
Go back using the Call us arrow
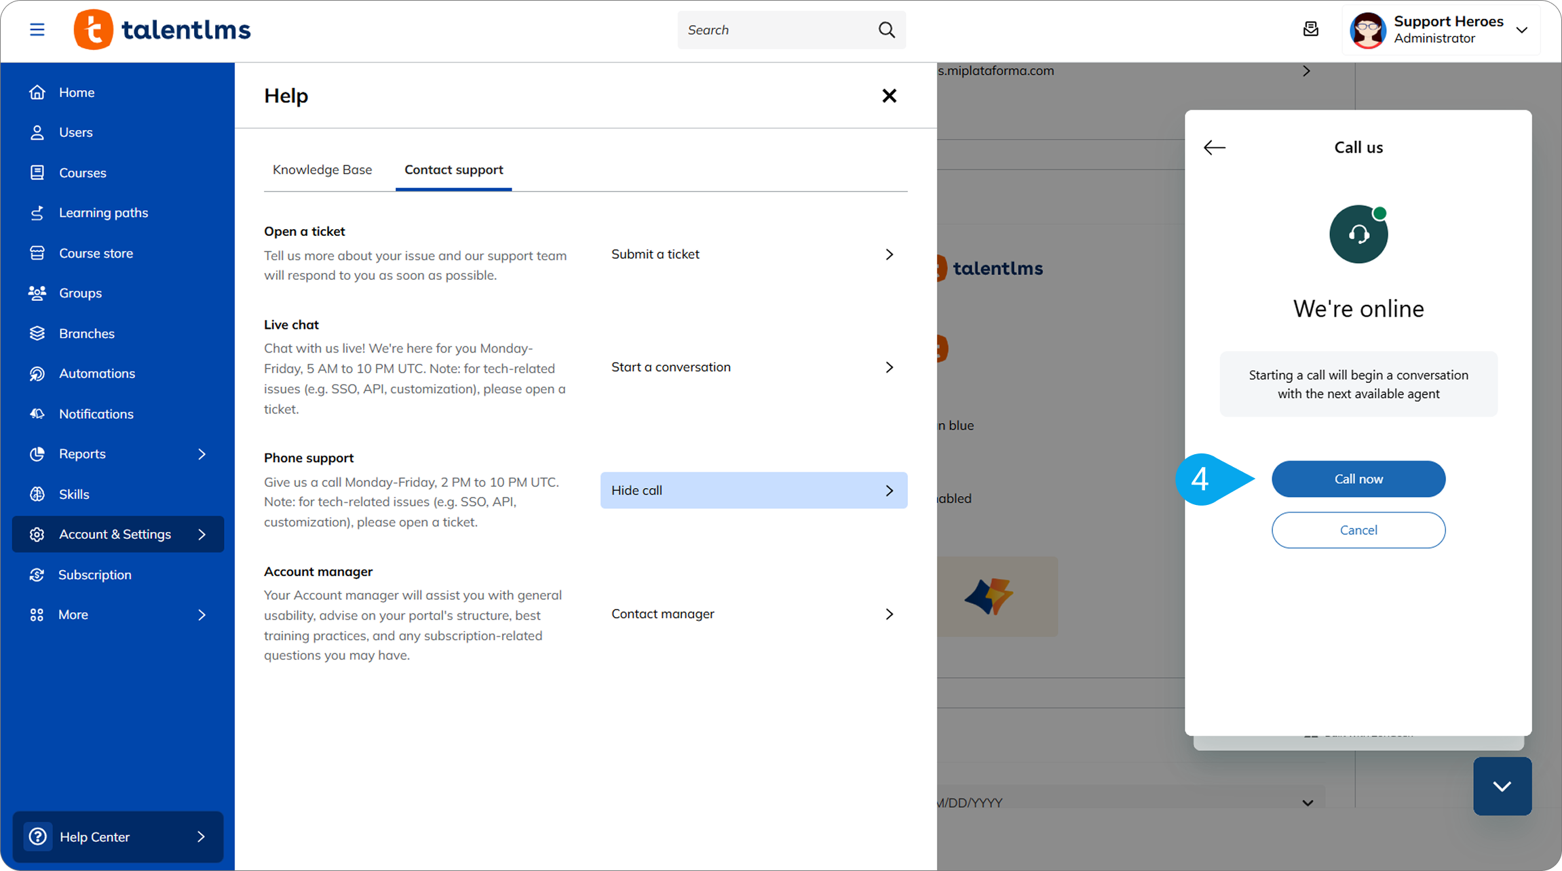point(1214,148)
